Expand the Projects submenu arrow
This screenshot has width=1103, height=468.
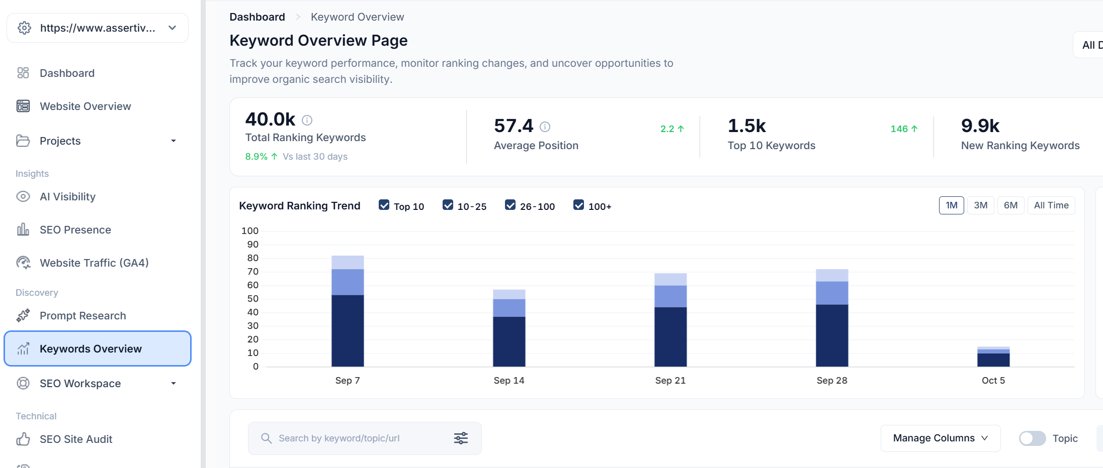pyautogui.click(x=174, y=141)
